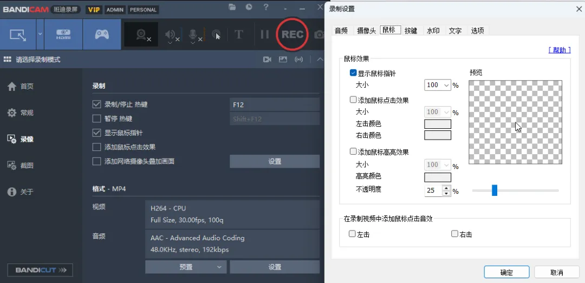Toggle the webcam overlay icon in toolbar
This screenshot has width=585, height=283.
point(141,35)
